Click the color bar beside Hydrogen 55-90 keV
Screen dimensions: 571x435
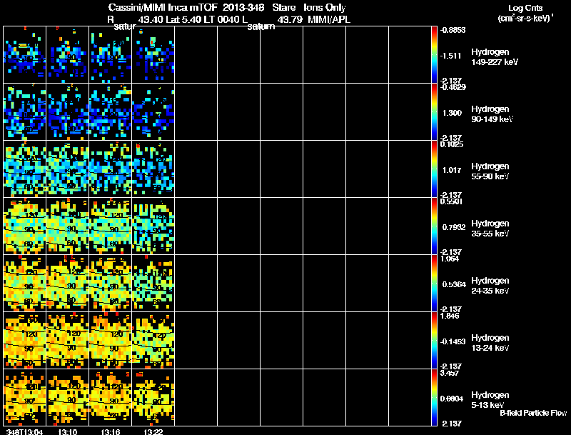coord(434,169)
